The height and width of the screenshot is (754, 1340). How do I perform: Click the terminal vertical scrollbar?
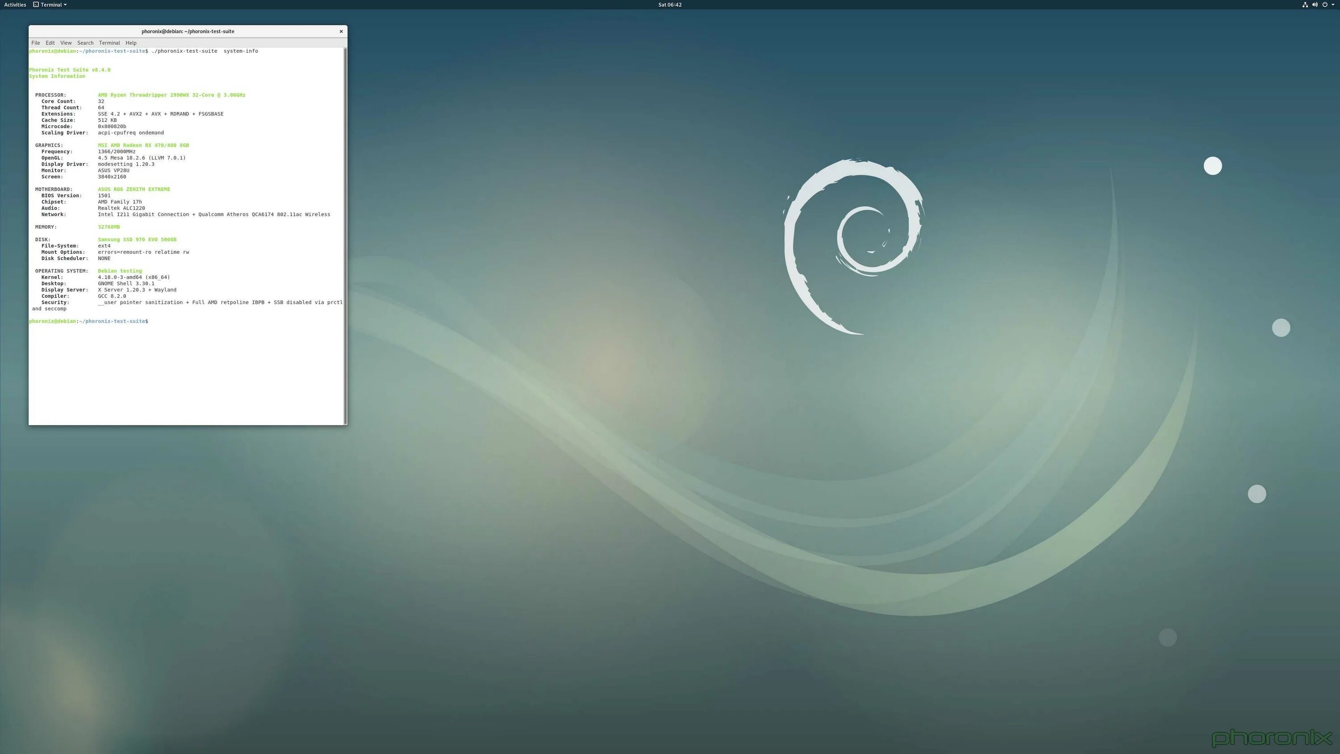point(344,234)
